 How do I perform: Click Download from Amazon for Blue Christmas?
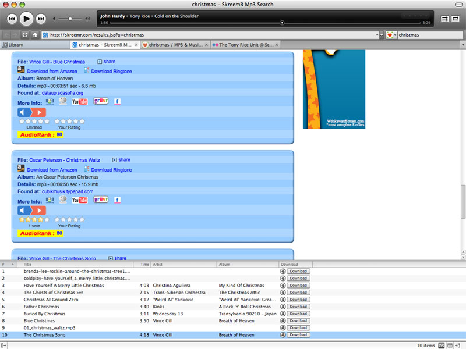(52, 71)
